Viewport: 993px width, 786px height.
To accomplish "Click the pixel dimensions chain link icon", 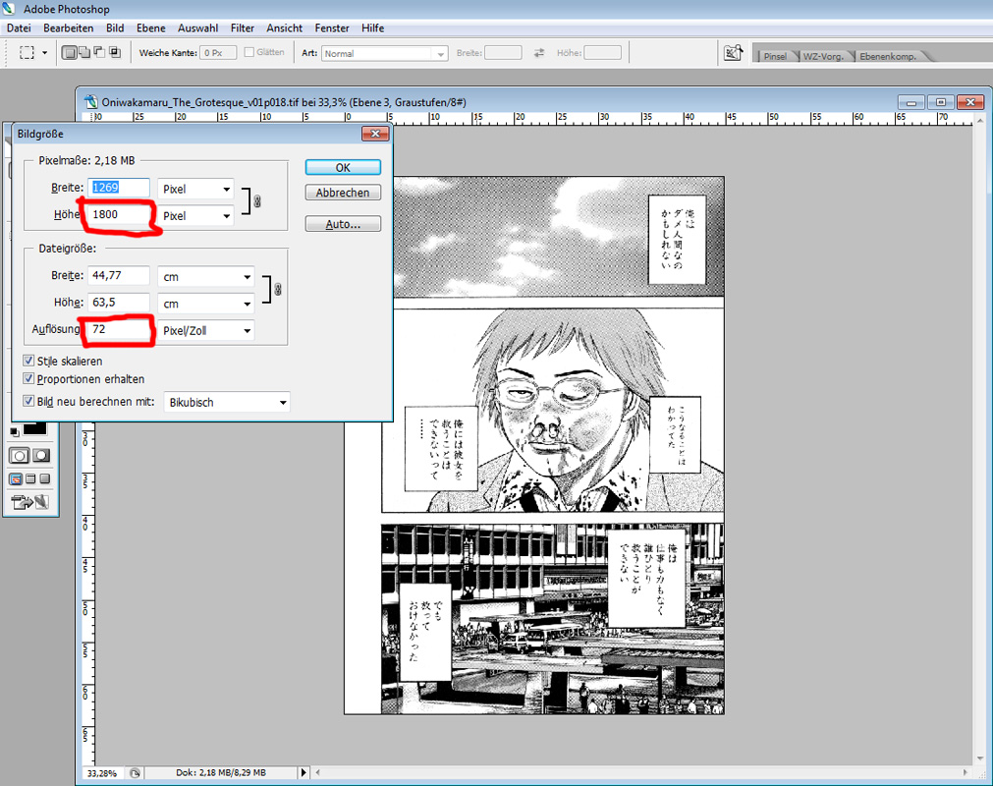I will [257, 201].
